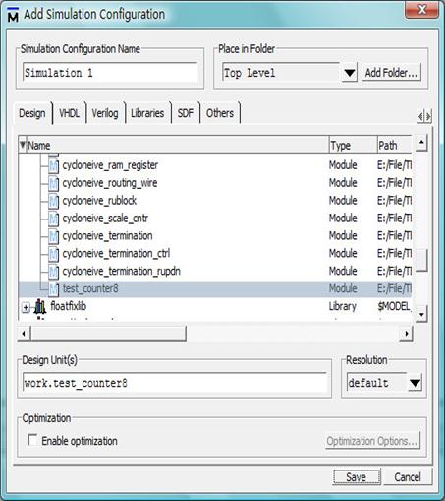Image resolution: width=445 pixels, height=501 pixels.
Task: Click the Type column header
Action: coord(353,145)
